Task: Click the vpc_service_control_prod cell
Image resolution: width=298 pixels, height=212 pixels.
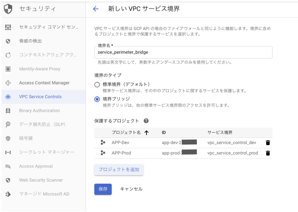Action: coord(233,153)
